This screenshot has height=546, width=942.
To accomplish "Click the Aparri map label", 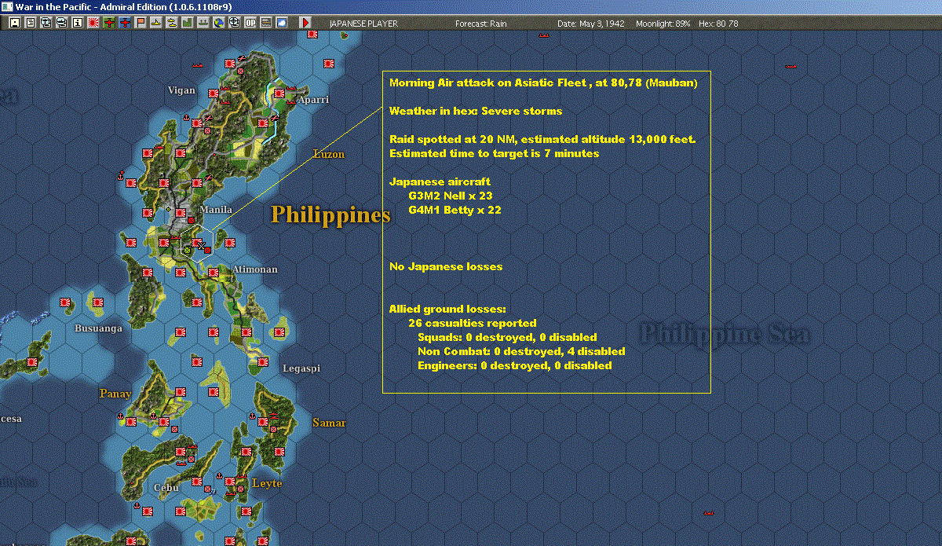I will [x=313, y=100].
